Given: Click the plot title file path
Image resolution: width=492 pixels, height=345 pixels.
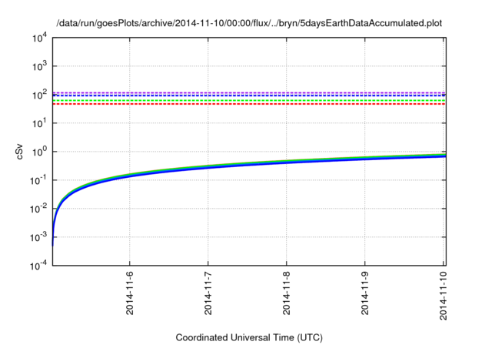Looking at the screenshot, I should [249, 23].
